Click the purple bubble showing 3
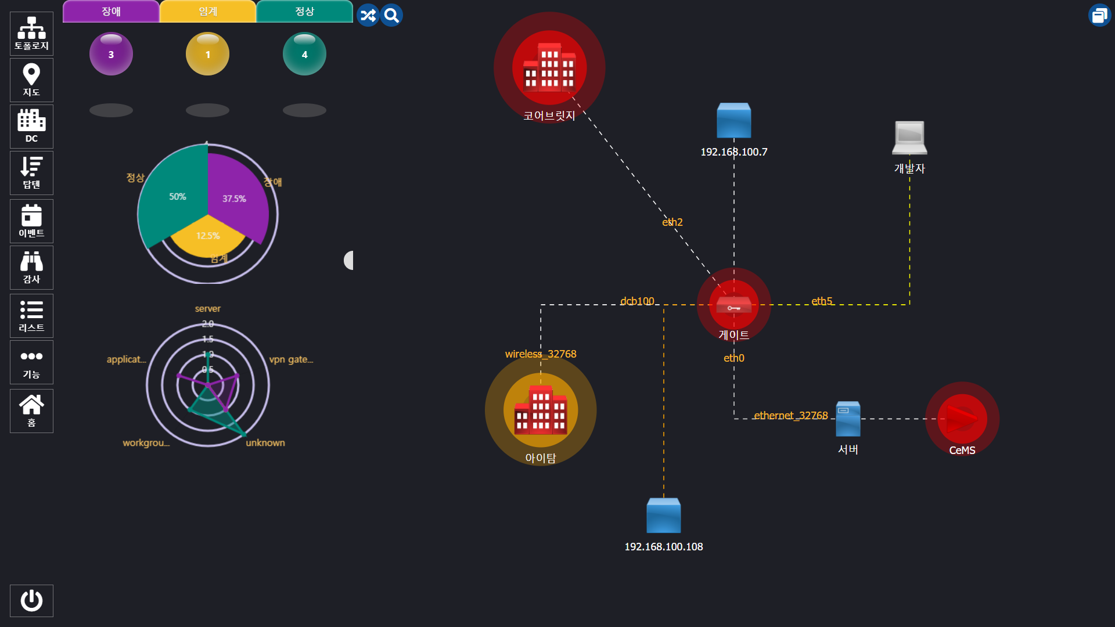Screen dimensions: 1115x627 111,54
